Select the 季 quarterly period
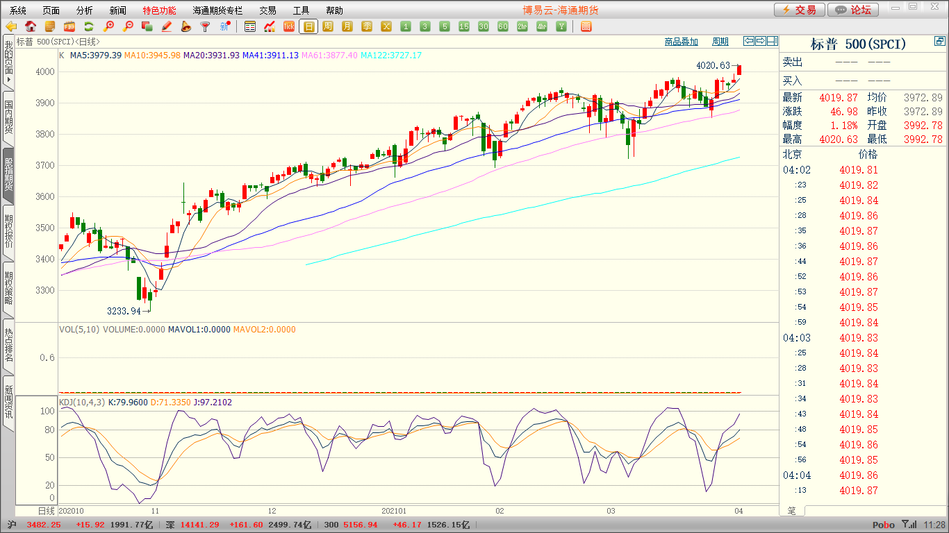The width and height of the screenshot is (949, 533). click(x=367, y=26)
